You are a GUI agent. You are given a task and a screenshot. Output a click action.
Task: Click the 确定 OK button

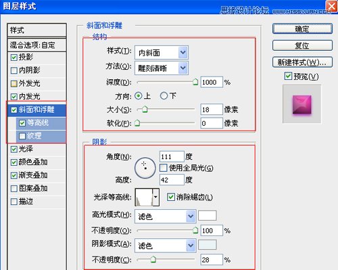pyautogui.click(x=302, y=29)
